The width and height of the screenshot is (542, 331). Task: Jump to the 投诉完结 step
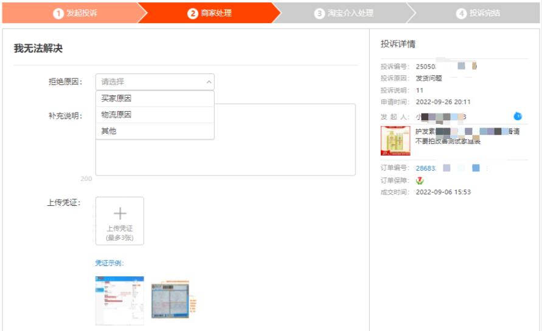point(478,13)
